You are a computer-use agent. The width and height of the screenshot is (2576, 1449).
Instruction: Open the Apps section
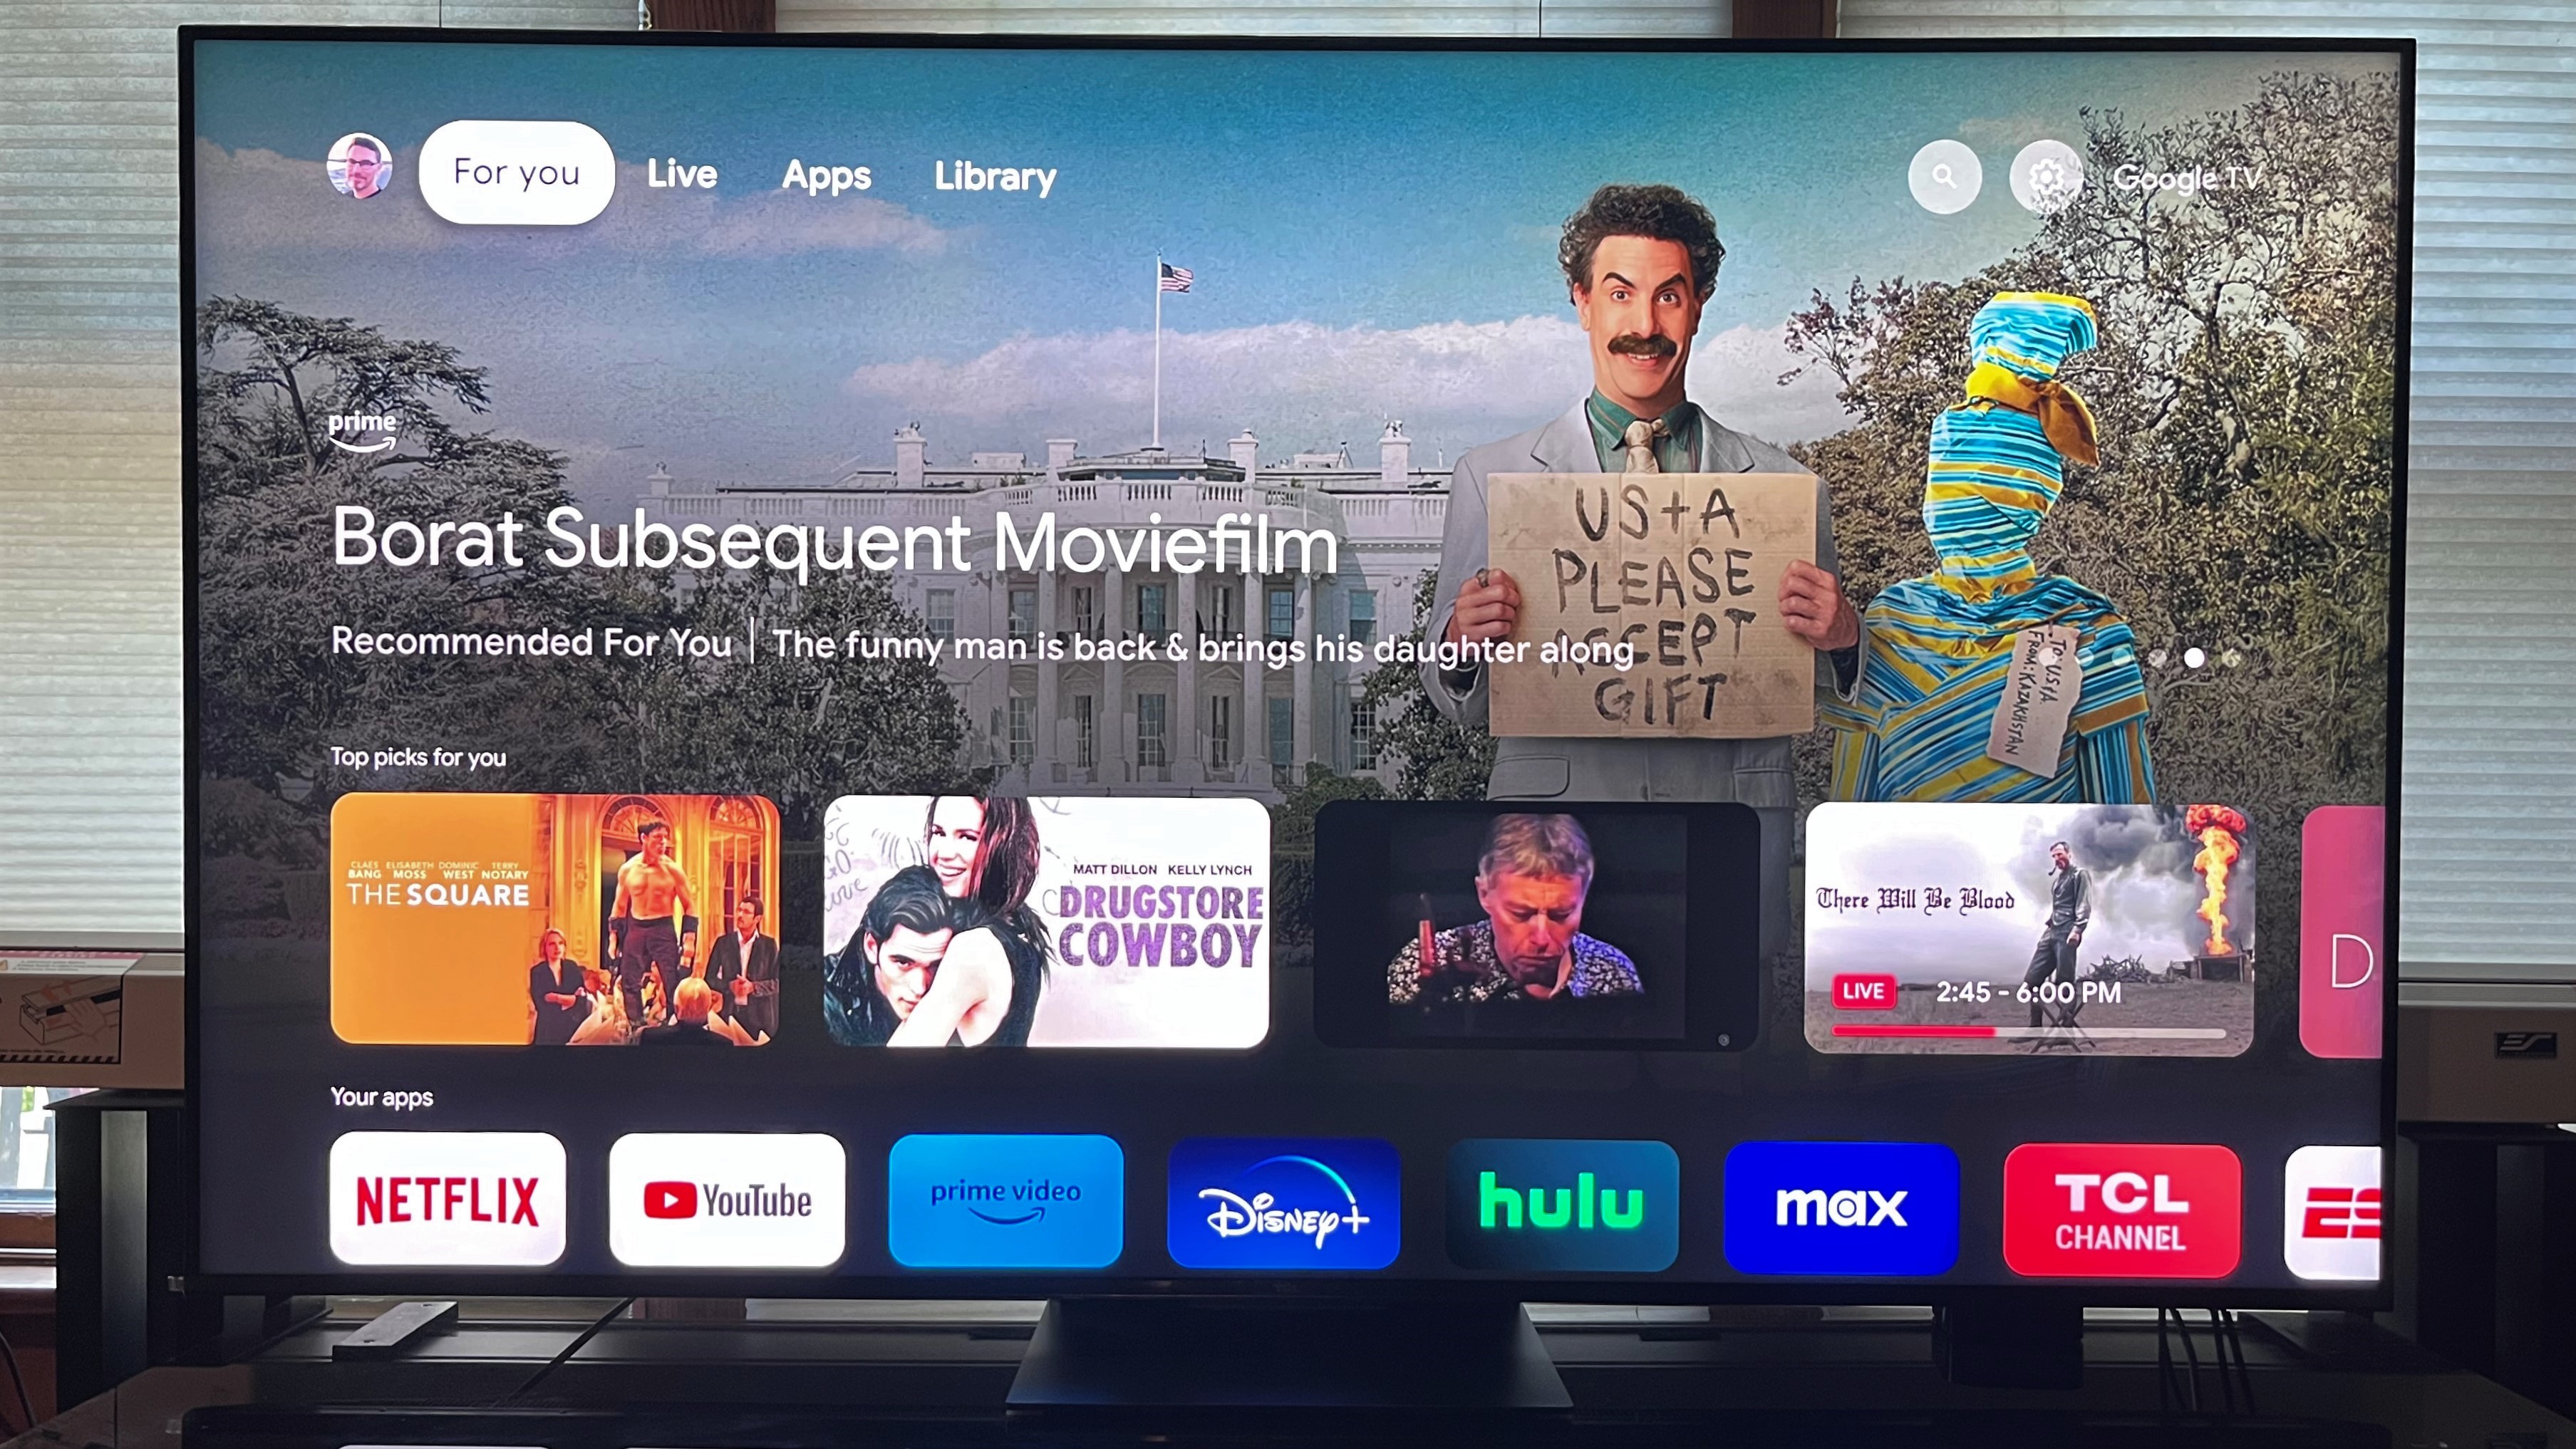(826, 173)
